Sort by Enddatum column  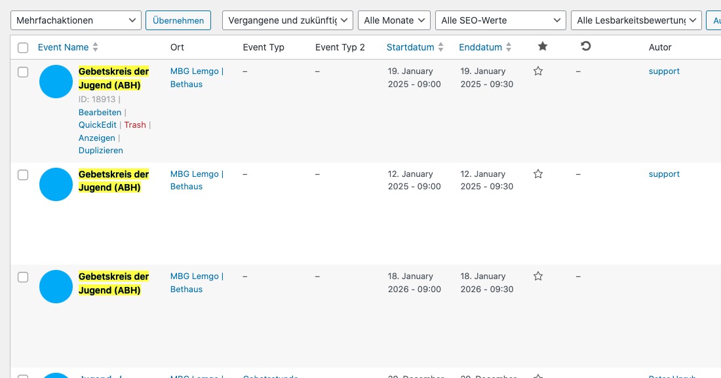click(480, 47)
